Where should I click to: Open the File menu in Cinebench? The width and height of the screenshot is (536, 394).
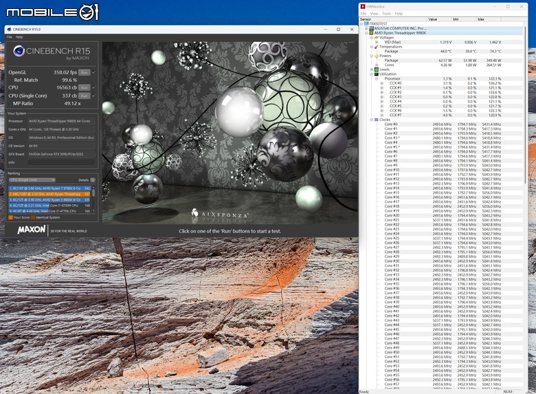click(x=9, y=37)
